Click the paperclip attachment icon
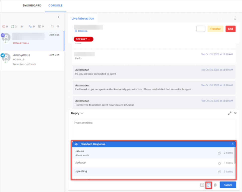This screenshot has height=192, width=242. coord(215,185)
